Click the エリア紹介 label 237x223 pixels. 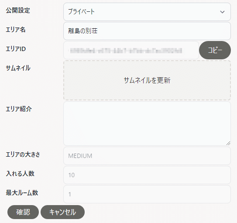(19, 109)
